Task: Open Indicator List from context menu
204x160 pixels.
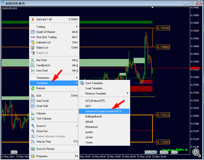Action: (54, 42)
